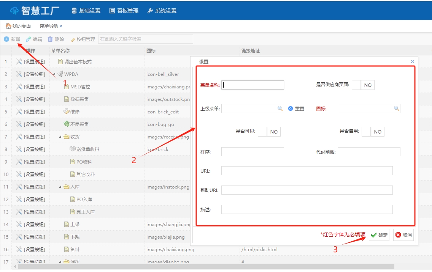Click the 确定 confirm button
The image size is (432, 272).
(379, 235)
